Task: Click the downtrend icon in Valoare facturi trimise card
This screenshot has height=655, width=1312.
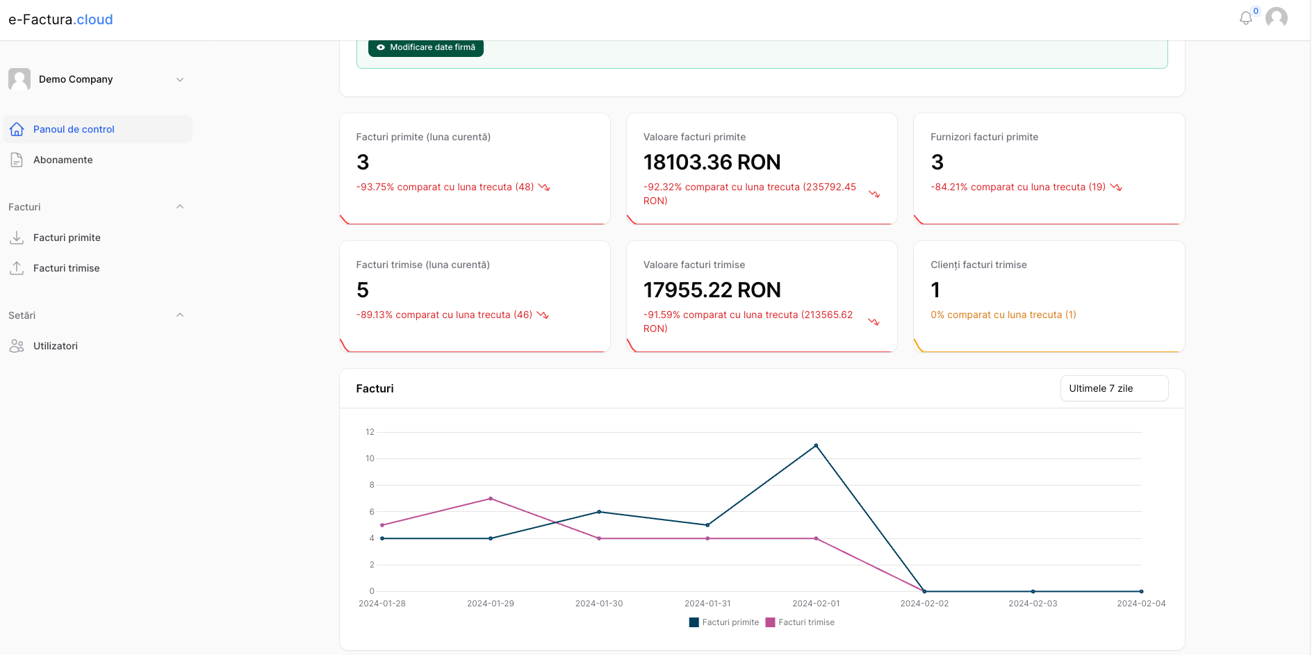Action: pyautogui.click(x=874, y=322)
